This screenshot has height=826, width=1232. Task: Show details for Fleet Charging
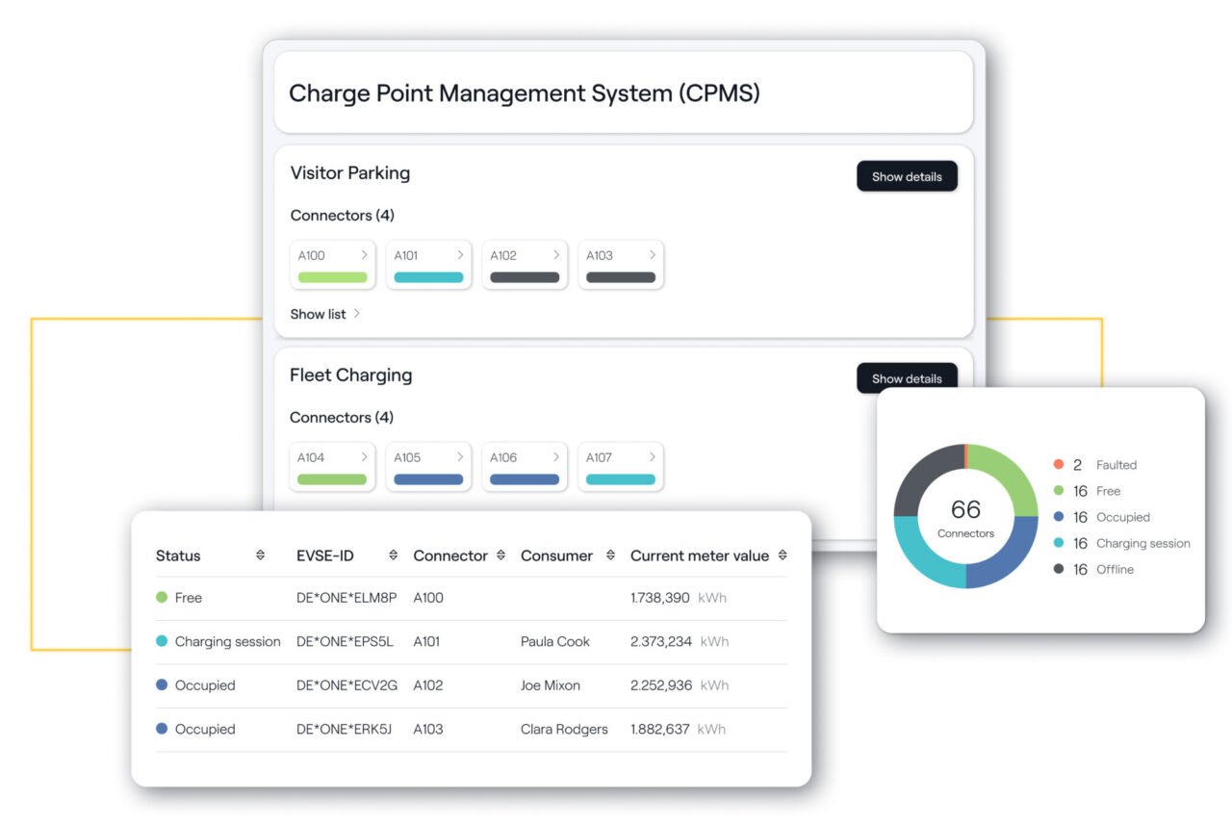(907, 378)
